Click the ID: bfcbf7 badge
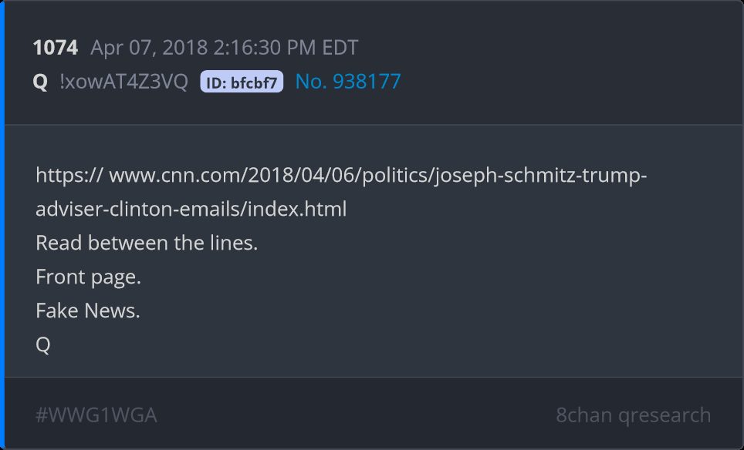The width and height of the screenshot is (744, 450). coord(242,82)
